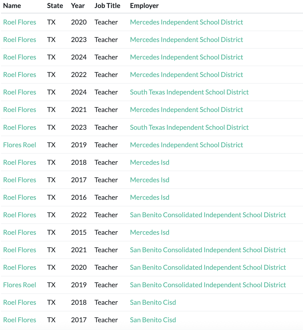Image resolution: width=303 pixels, height=330 pixels.
Task: Open Mercedes Independent School District link for 2021
Action: pos(186,110)
